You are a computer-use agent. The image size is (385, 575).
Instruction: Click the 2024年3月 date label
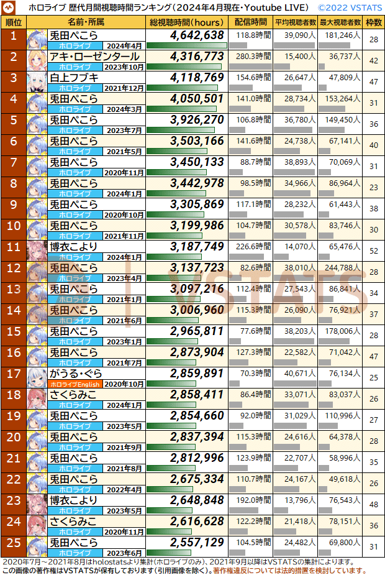[x=124, y=109]
